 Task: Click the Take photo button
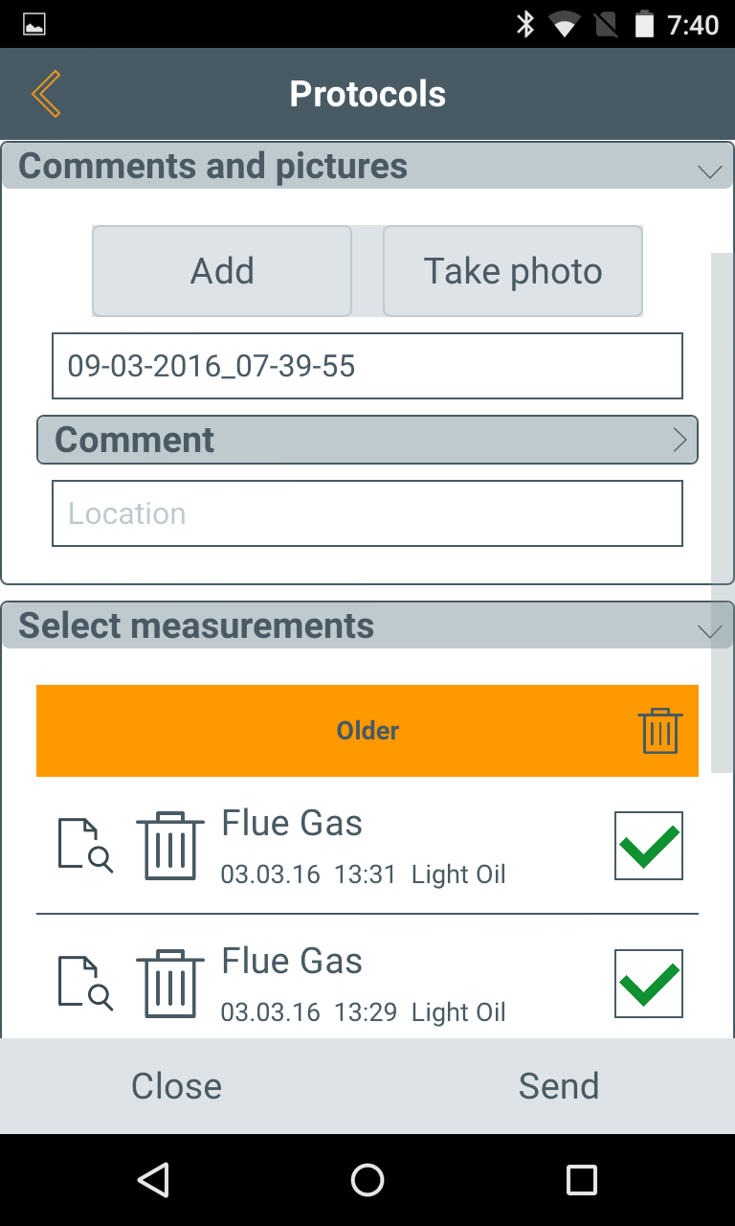tap(513, 271)
